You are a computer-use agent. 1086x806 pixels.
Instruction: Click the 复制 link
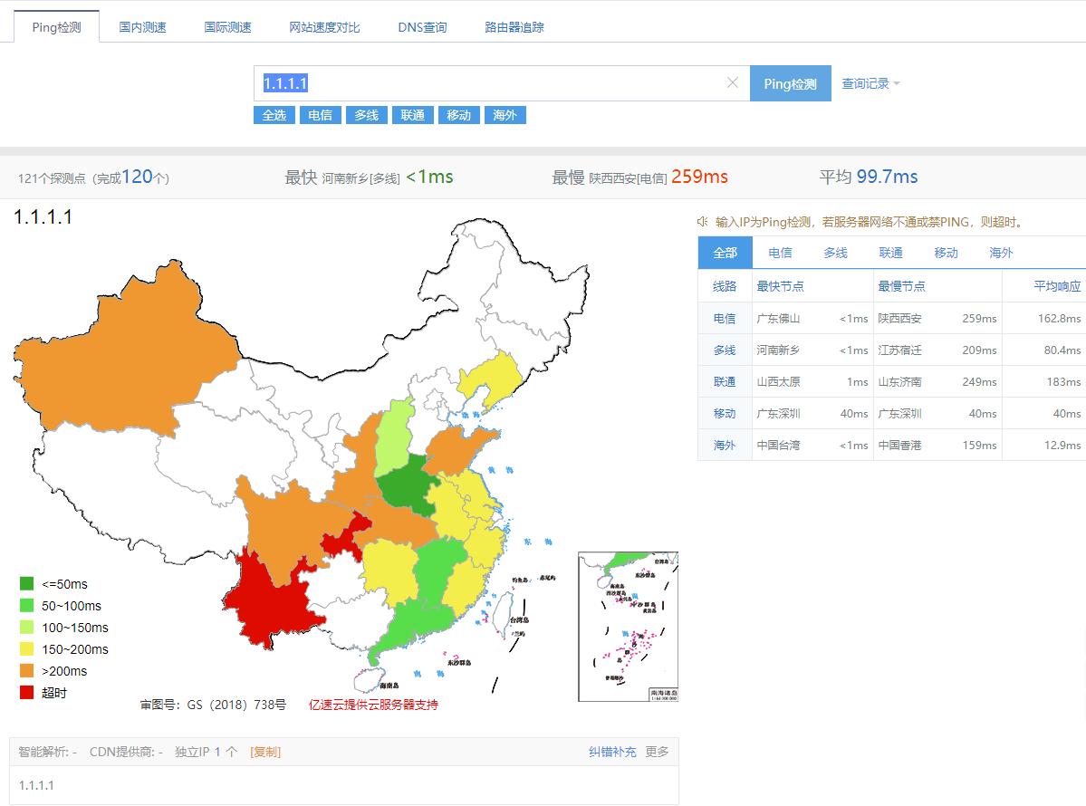(x=265, y=752)
